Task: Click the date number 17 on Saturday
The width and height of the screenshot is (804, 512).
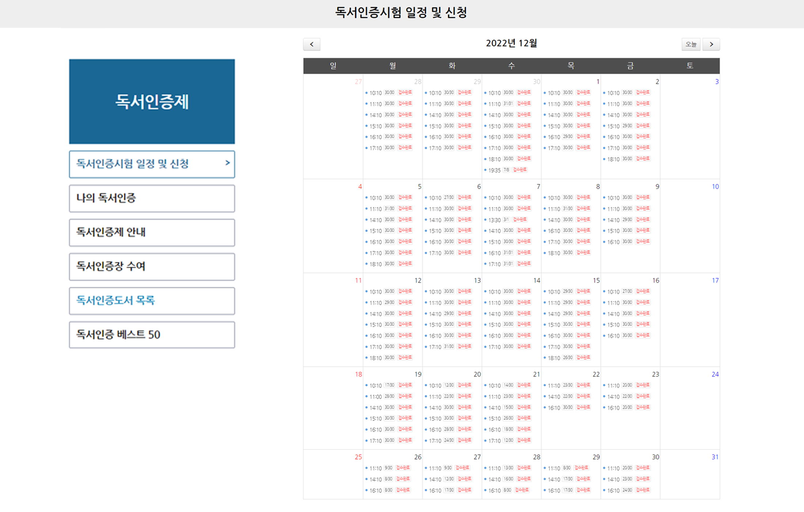Action: point(715,281)
